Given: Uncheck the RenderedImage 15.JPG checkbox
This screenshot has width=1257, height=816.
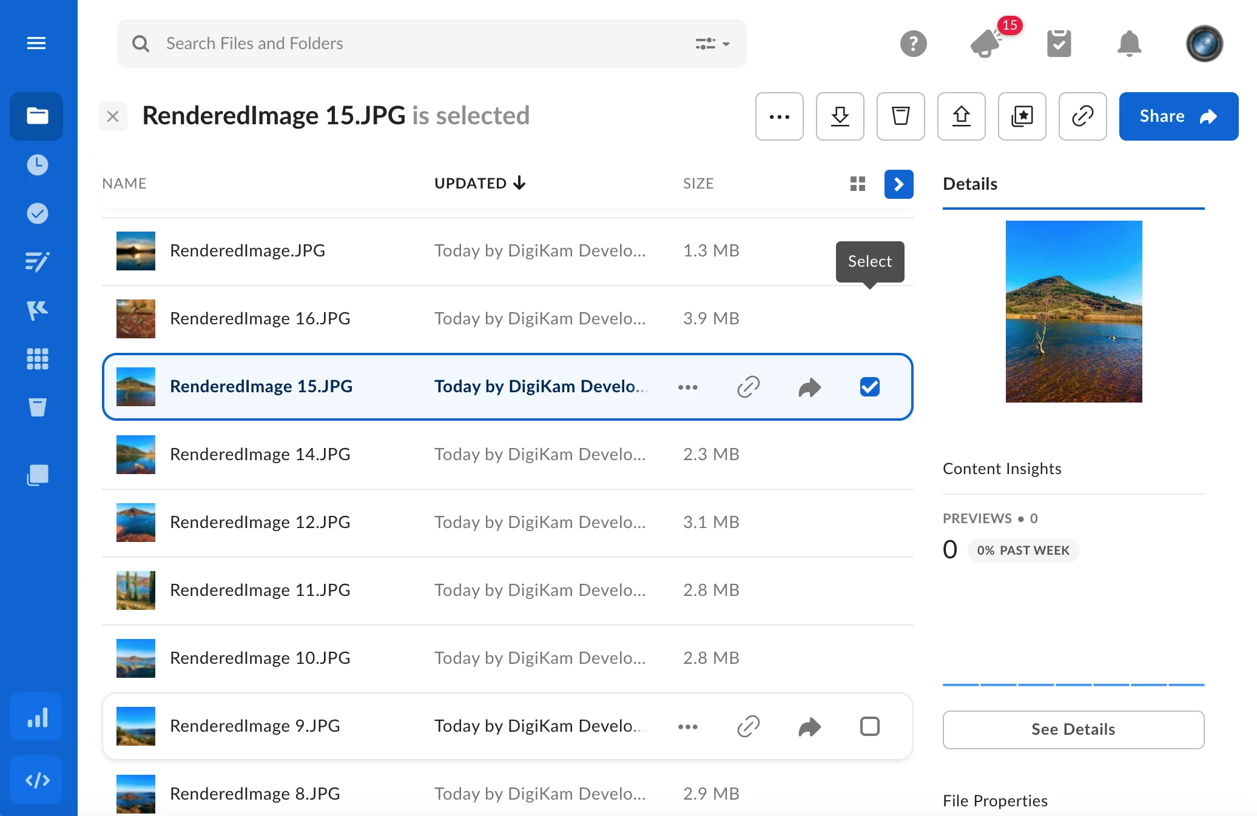Looking at the screenshot, I should point(869,387).
